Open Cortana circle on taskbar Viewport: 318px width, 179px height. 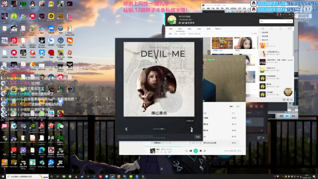tap(52, 177)
